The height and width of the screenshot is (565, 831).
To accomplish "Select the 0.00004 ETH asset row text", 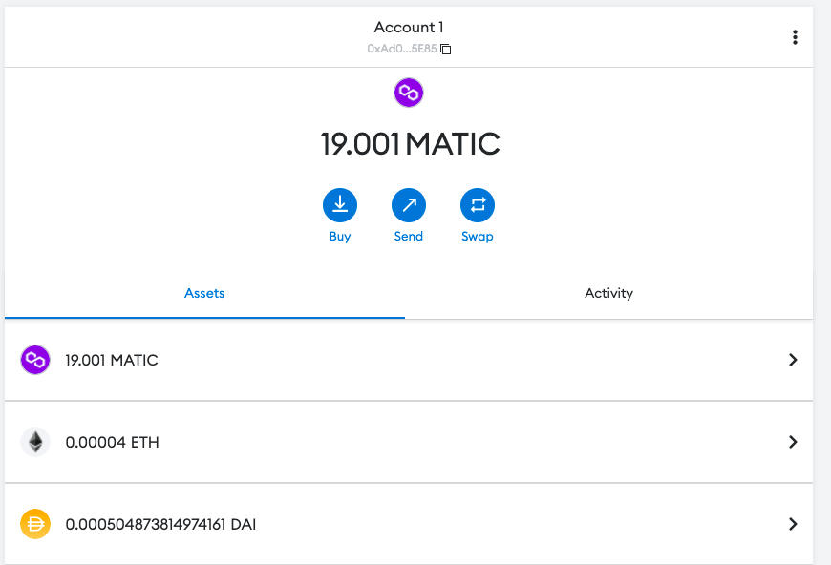I will pos(113,442).
